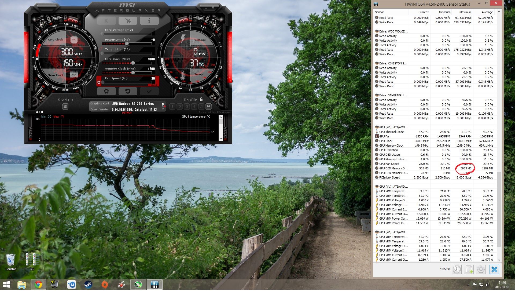This screenshot has width=515, height=291.
Task: Close HWiNFO sensors with blue X button
Action: (x=494, y=269)
